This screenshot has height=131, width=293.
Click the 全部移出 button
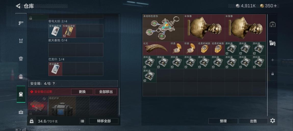coord(106,92)
